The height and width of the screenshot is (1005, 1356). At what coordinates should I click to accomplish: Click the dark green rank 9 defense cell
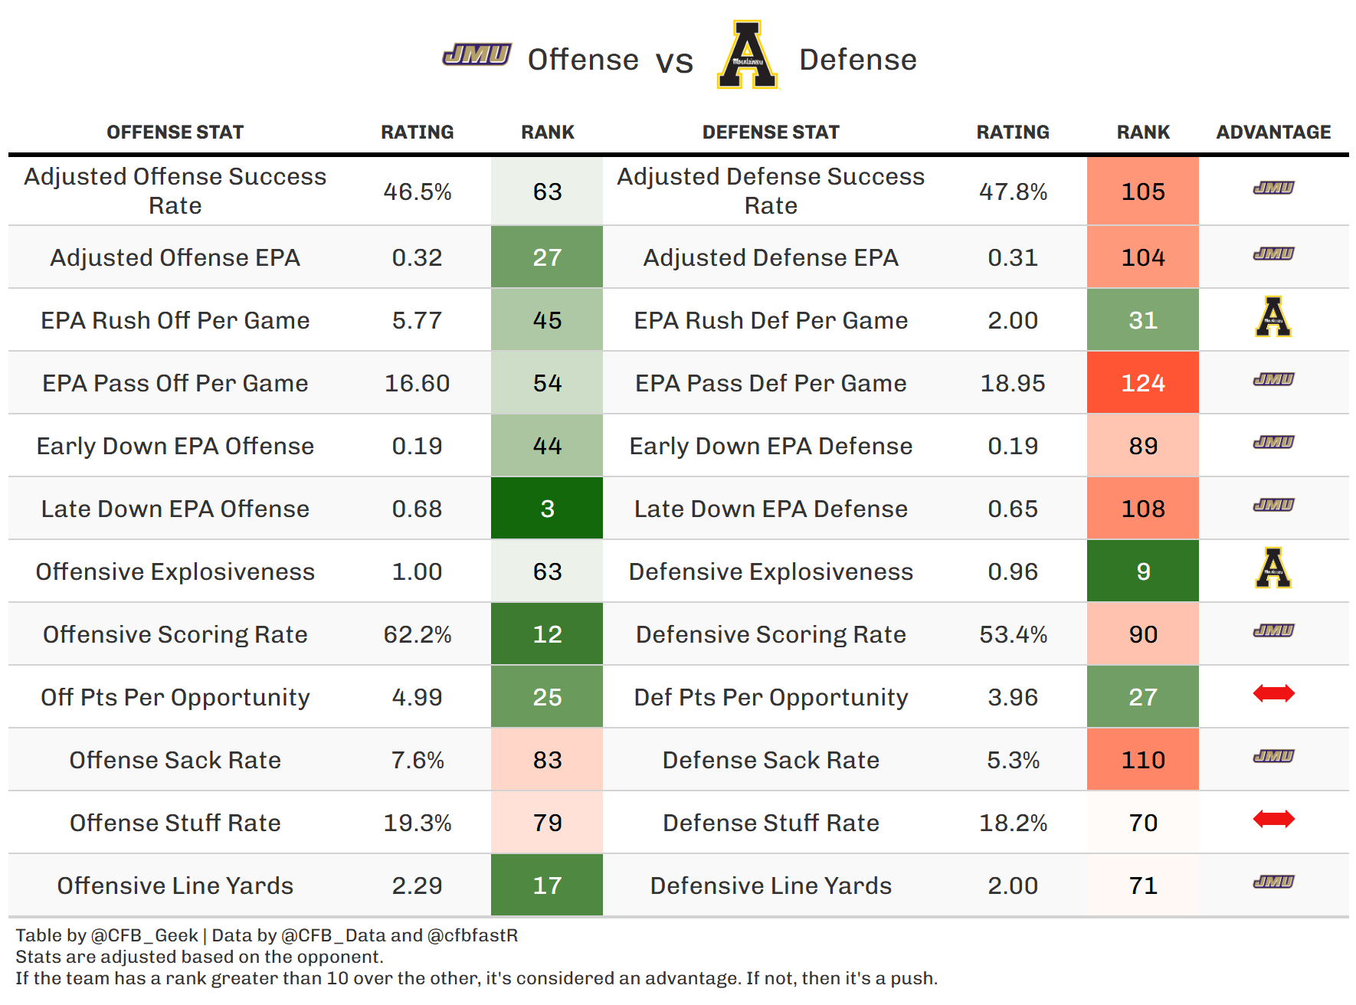[x=1143, y=571]
